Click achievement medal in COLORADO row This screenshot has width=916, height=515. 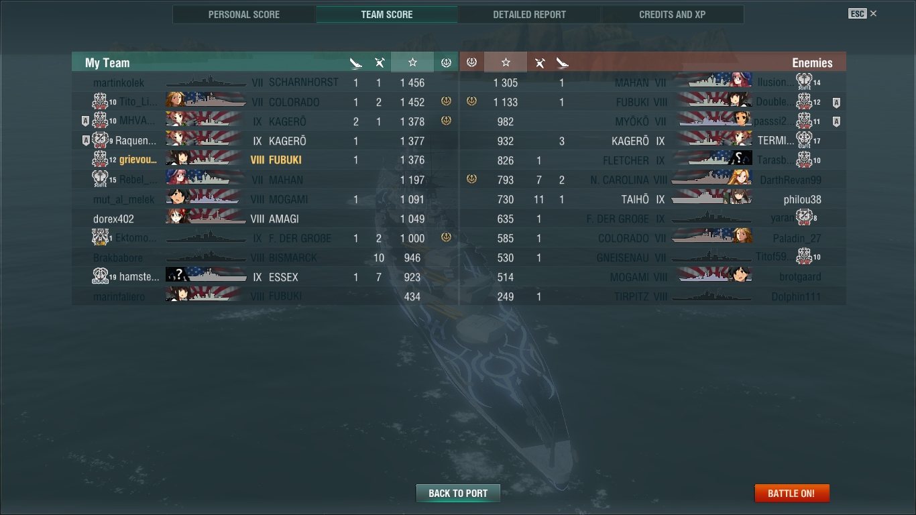click(446, 102)
